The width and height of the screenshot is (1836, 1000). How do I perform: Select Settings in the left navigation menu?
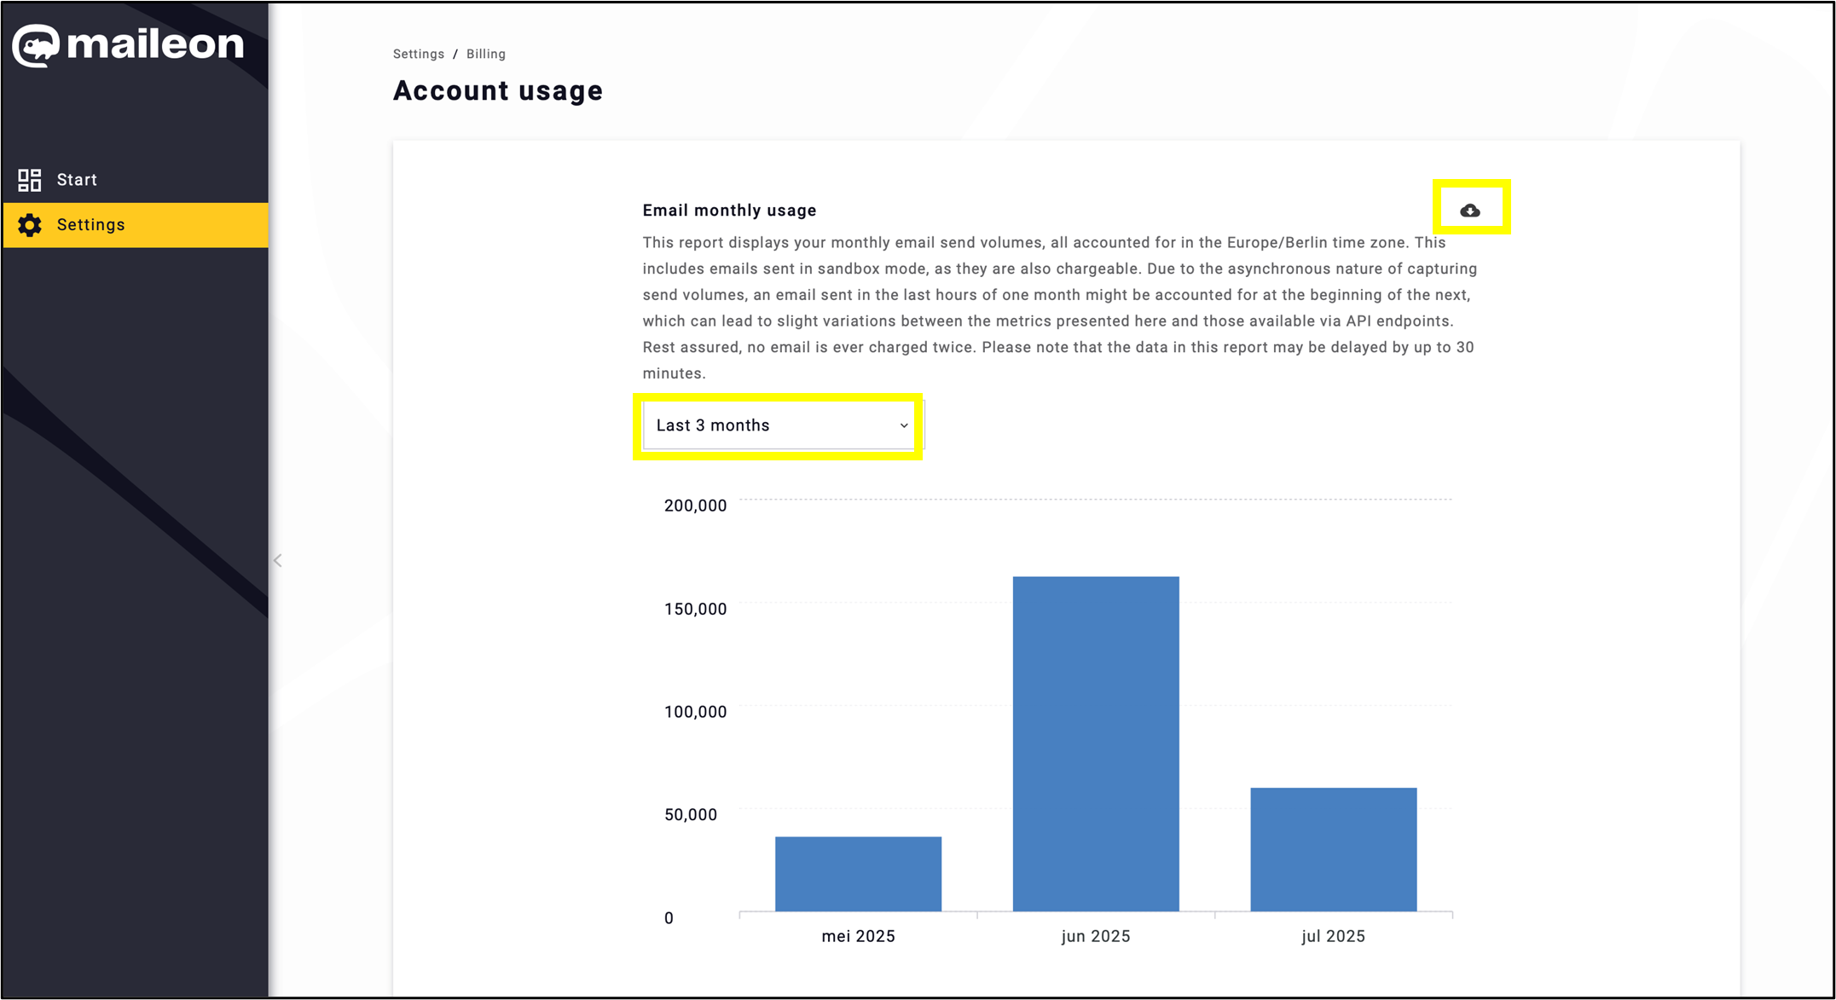90,224
